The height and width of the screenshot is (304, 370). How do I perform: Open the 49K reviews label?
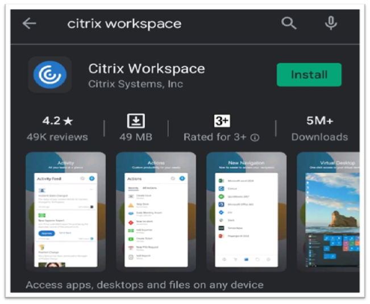tap(57, 137)
